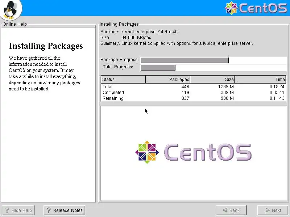
Task: Click total time 0:15:24
Action: point(277,86)
